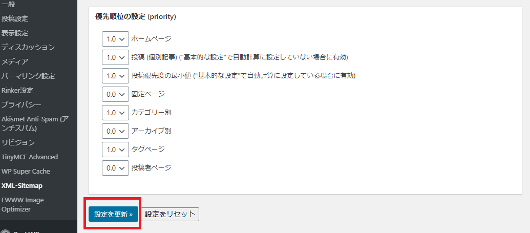This screenshot has width=530, height=233.
Task: Open 投稿設定 in the sidebar
Action: [x=15, y=19]
